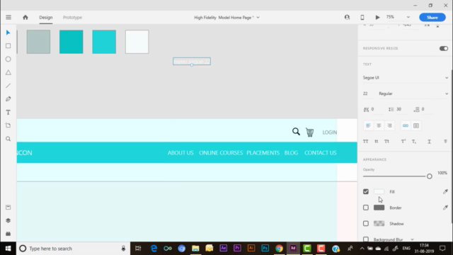
Task: Select the Select arrow tool
Action: pyautogui.click(x=8, y=33)
